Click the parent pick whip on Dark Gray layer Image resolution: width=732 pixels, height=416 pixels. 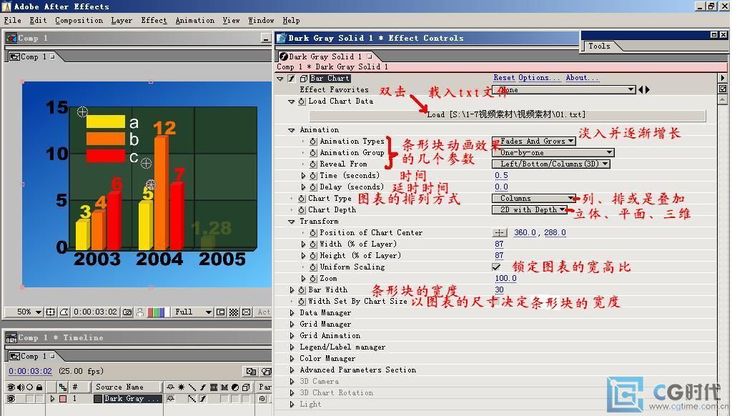point(263,399)
